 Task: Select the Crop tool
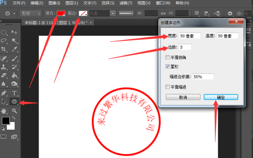(x=4, y=49)
